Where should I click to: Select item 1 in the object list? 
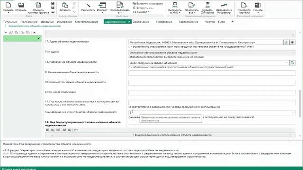point(22,39)
